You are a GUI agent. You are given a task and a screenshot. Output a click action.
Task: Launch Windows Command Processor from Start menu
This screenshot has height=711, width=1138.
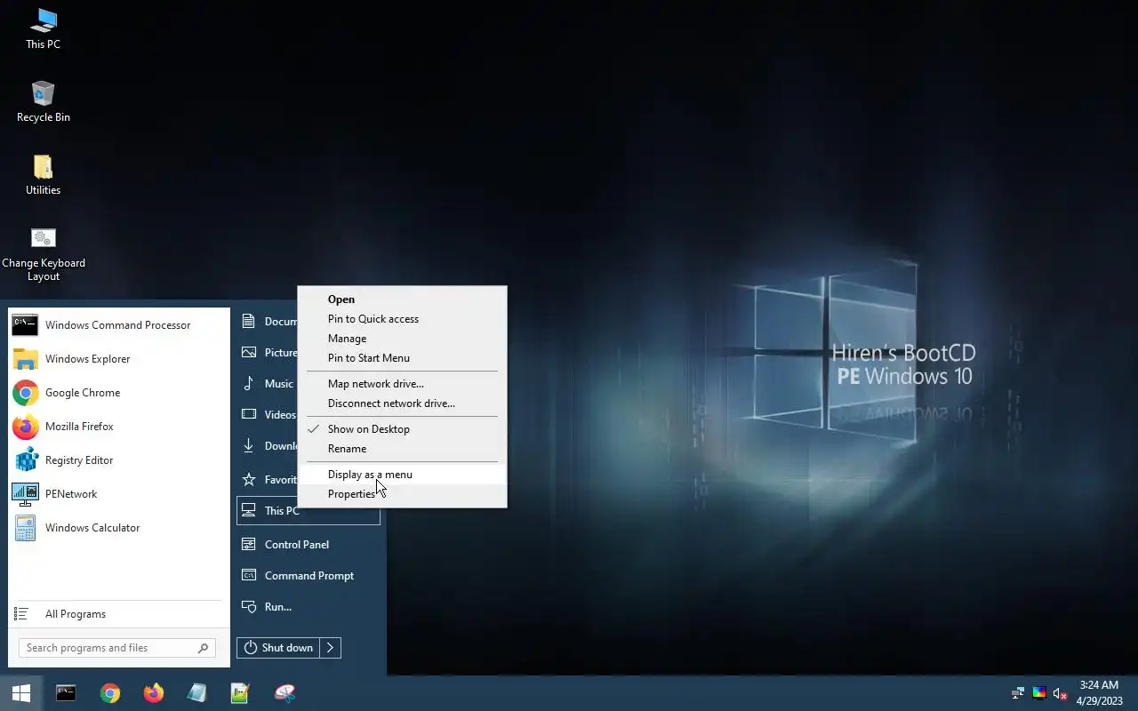pos(118,325)
